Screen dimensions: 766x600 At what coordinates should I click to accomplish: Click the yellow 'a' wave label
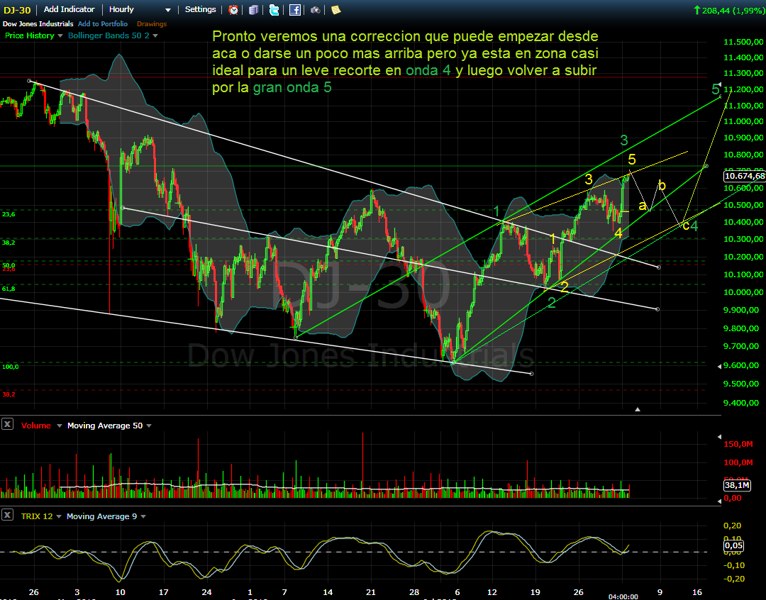(x=643, y=206)
